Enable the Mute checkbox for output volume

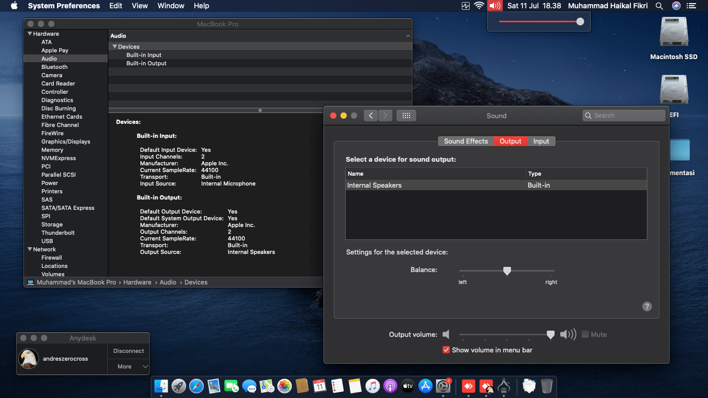585,334
